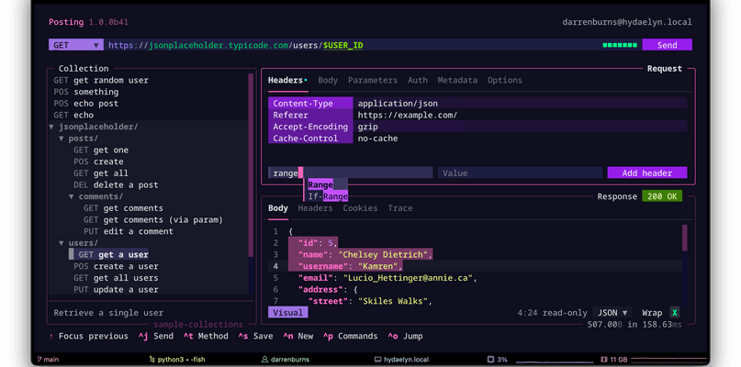This screenshot has width=741, height=367.
Task: Open the GET method dropdown
Action: click(x=75, y=44)
